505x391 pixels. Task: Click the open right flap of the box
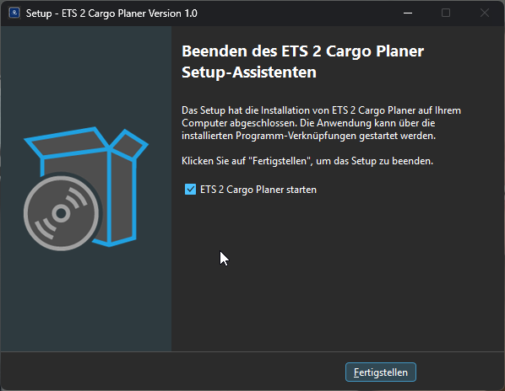click(x=129, y=144)
